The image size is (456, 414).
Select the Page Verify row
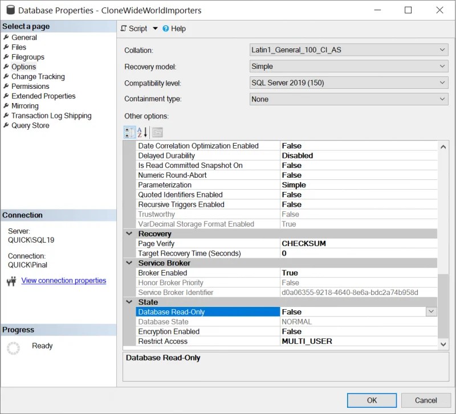[287, 244]
